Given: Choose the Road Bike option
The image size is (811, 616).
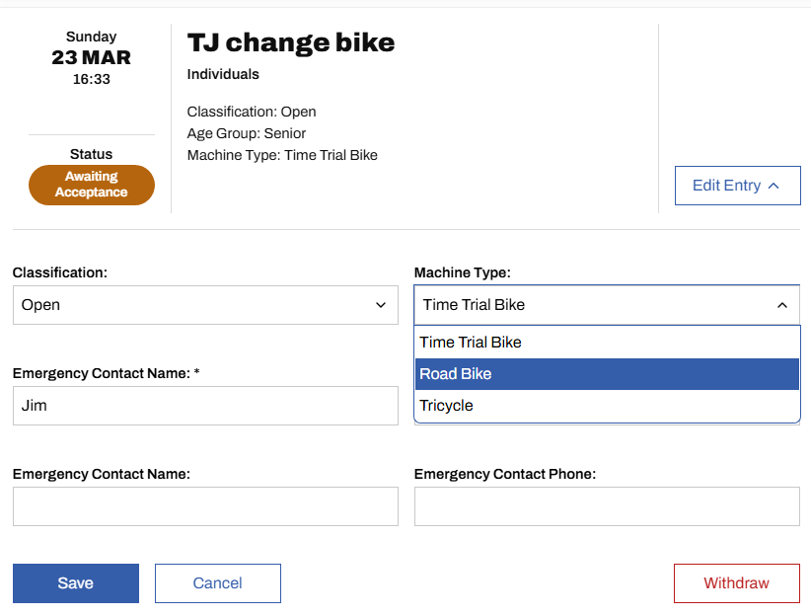Looking at the screenshot, I should click(456, 374).
